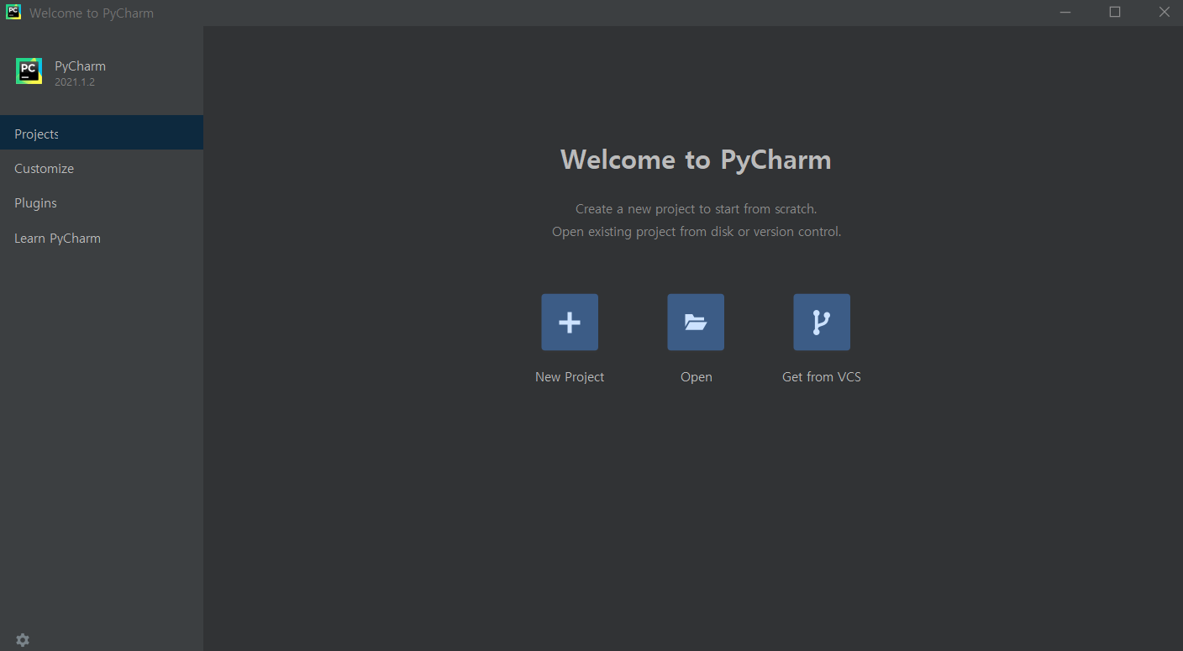Click the New Project plus icon

tap(570, 322)
